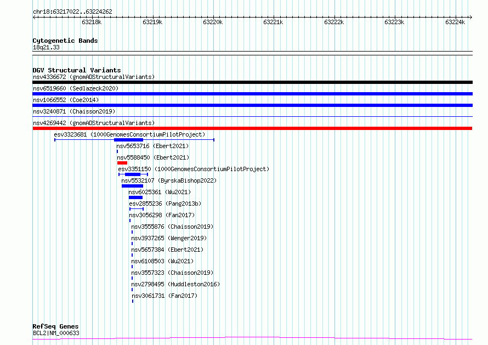Open nsv3937265 (Wenger2019) variant label
The width and height of the screenshot is (488, 345).
pos(169,238)
